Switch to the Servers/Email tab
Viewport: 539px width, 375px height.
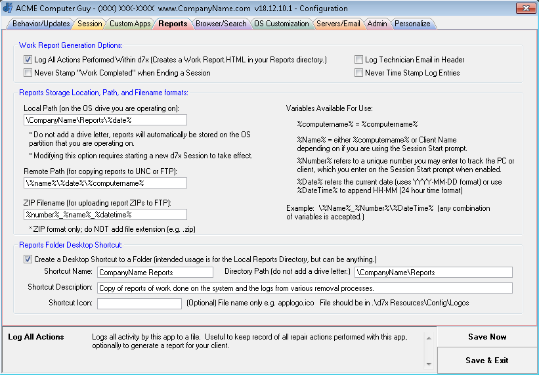338,24
